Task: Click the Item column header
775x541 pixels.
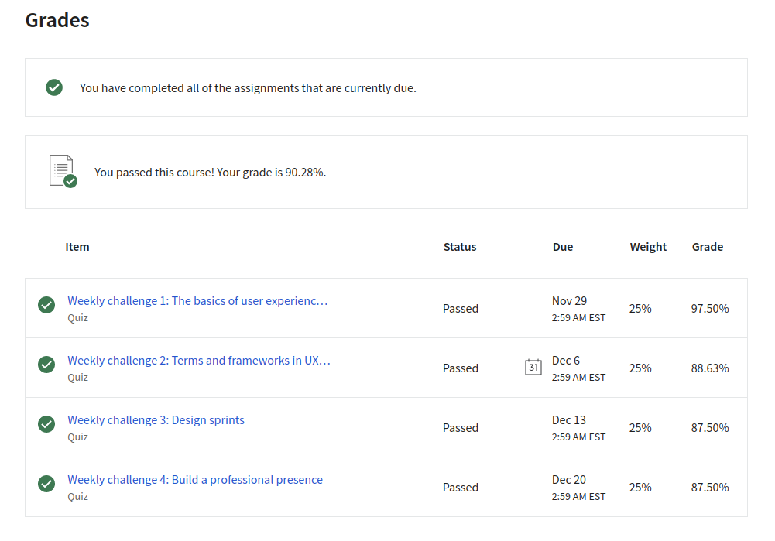Action: click(77, 247)
